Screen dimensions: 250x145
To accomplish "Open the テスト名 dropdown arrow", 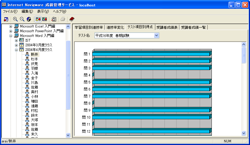I will pyautogui.click(x=157, y=36).
